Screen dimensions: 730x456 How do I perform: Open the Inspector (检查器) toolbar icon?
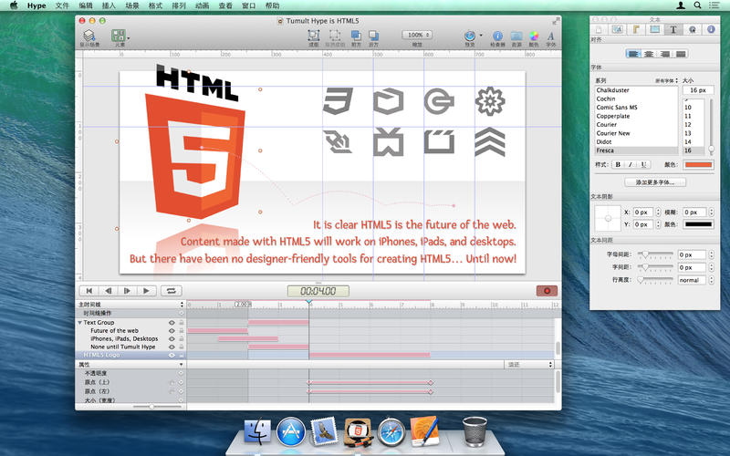(x=497, y=36)
